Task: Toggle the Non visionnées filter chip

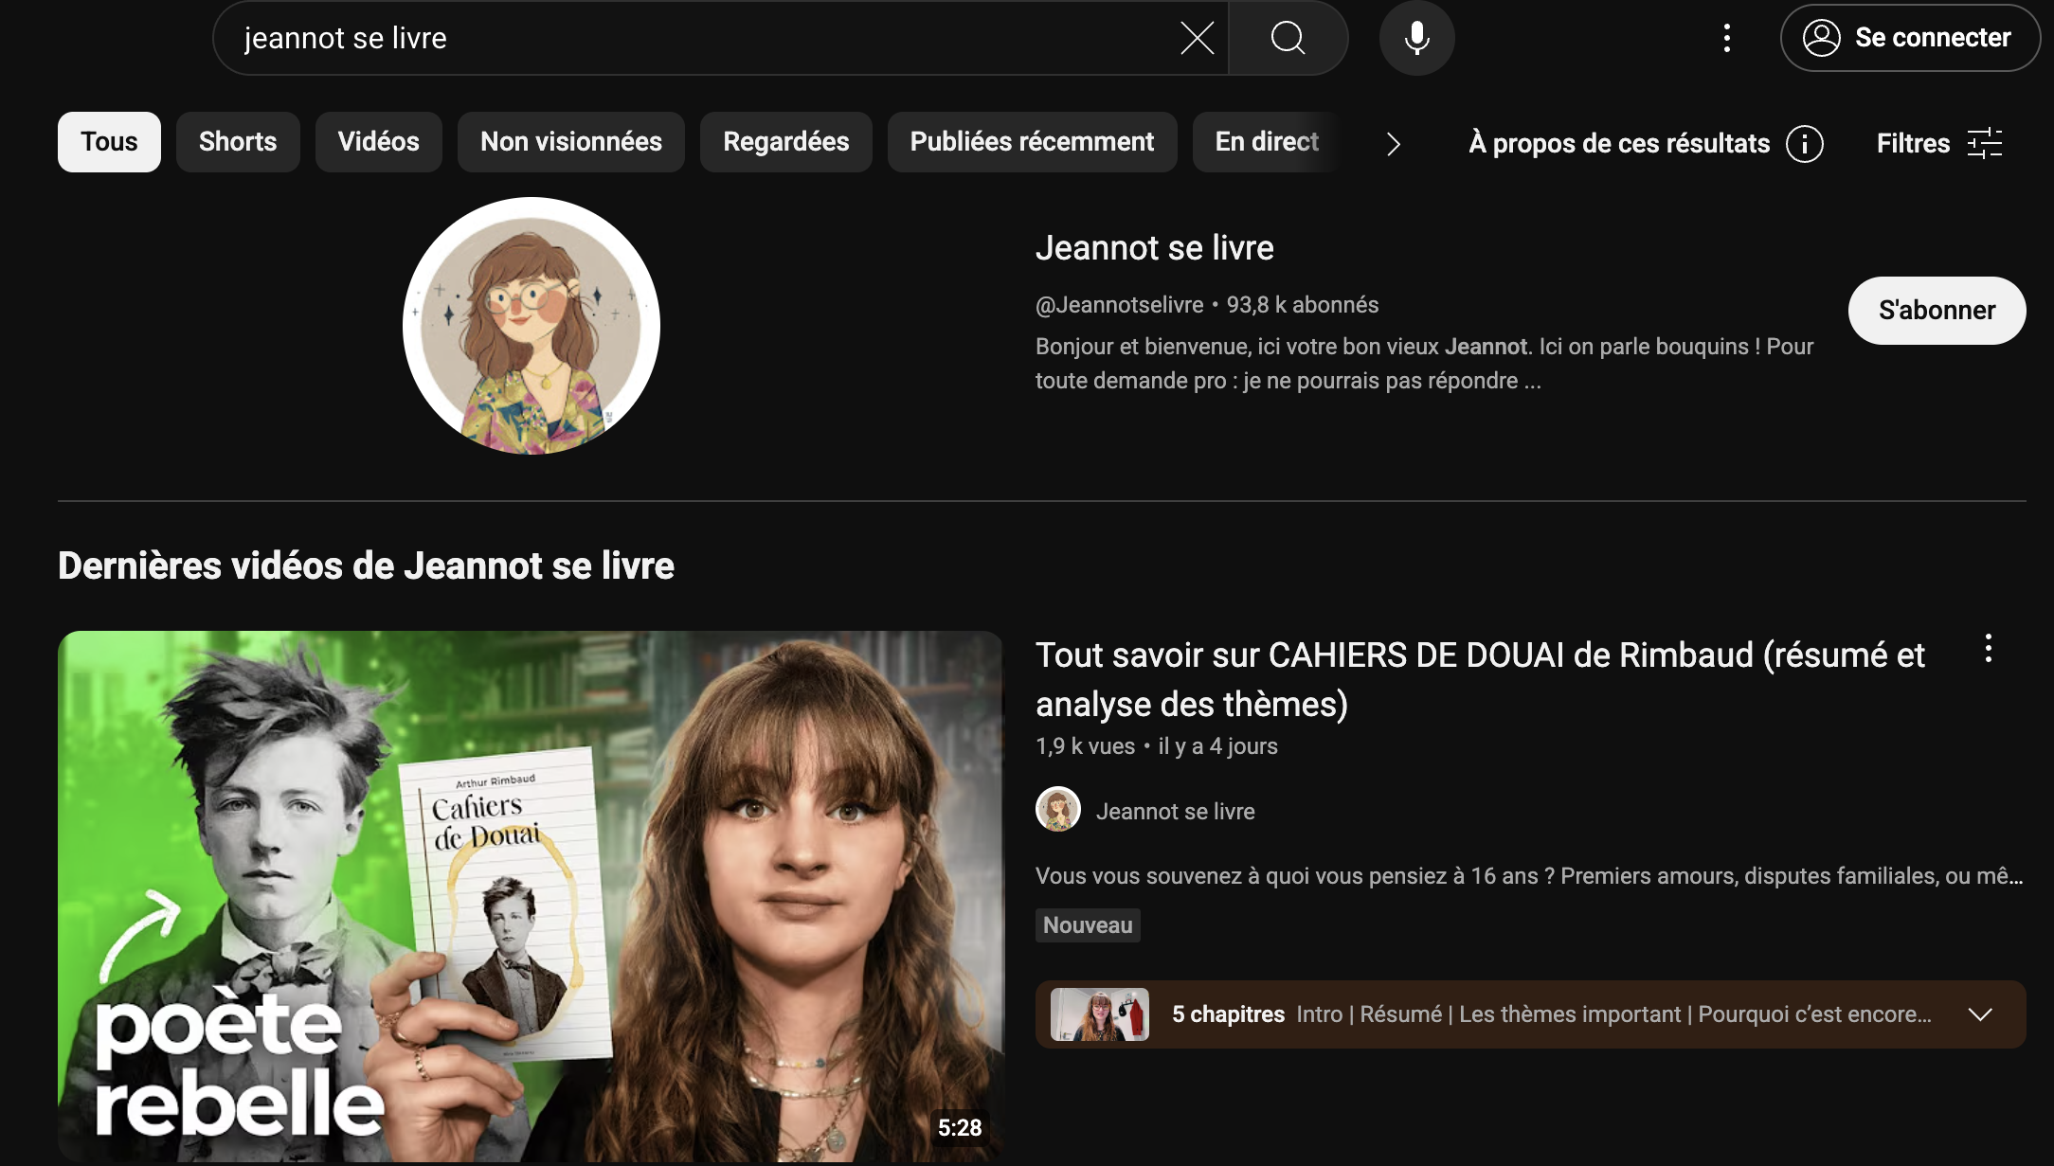Action: click(x=570, y=142)
